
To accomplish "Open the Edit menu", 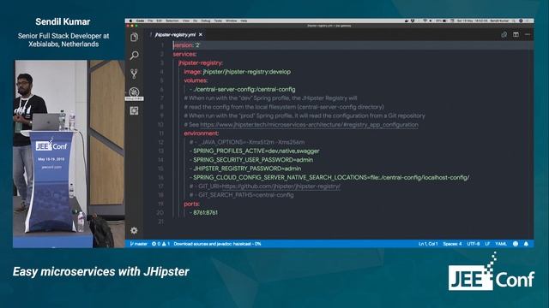I will pos(160,21).
